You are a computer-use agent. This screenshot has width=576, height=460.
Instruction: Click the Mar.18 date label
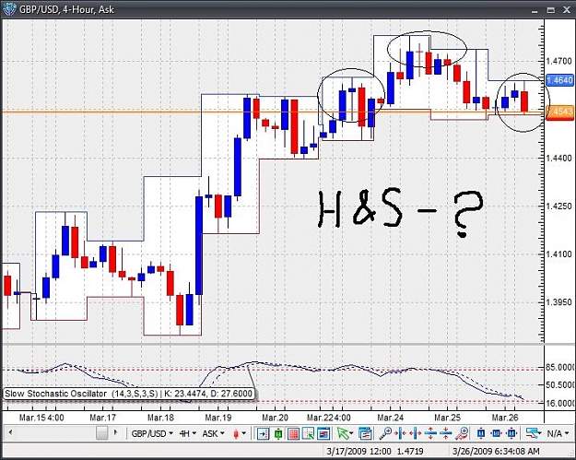pos(160,418)
